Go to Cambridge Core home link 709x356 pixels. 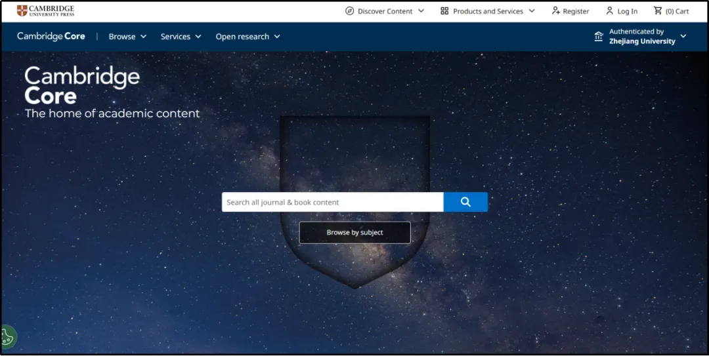[x=51, y=36]
